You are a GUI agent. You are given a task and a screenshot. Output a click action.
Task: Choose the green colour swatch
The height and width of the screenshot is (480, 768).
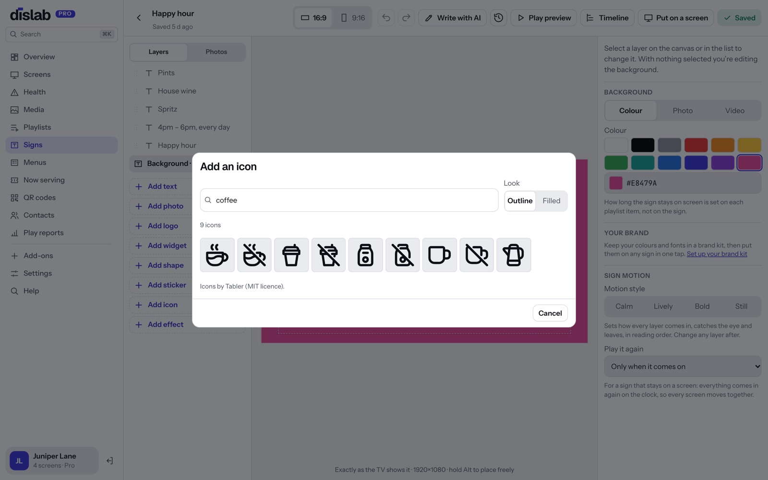click(x=616, y=163)
